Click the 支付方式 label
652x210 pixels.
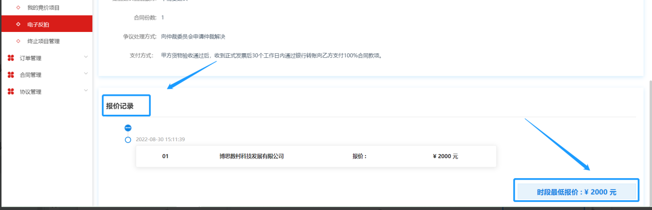[x=141, y=55]
